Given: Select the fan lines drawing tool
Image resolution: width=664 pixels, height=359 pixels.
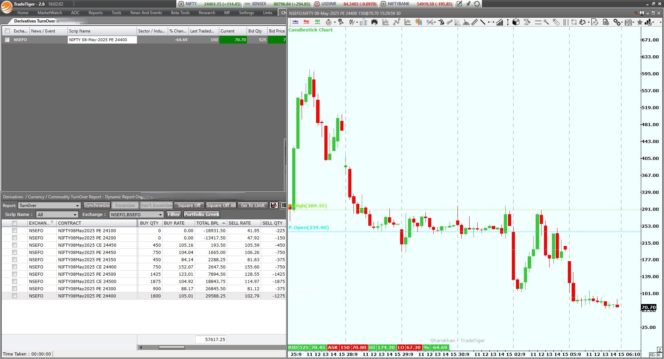Looking at the screenshot, I should coord(458,22).
